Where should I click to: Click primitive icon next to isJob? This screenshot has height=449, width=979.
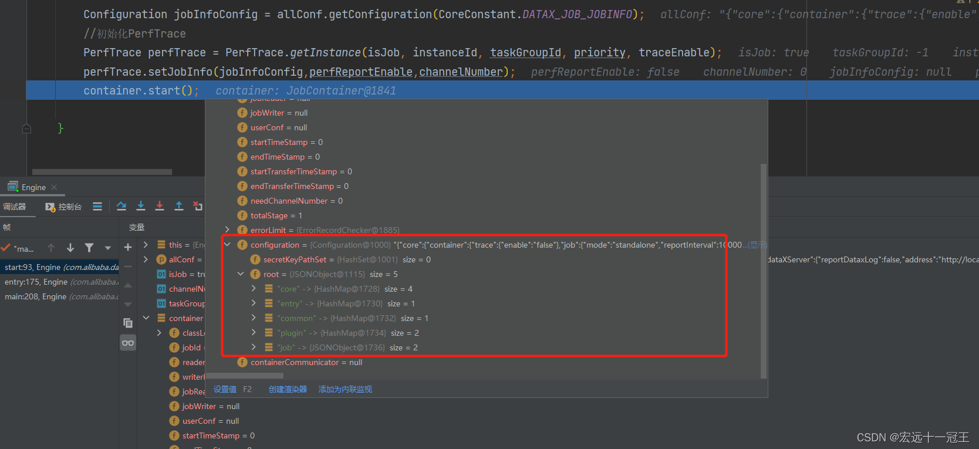pos(161,274)
